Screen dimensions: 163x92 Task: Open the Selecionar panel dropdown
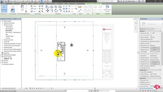coord(4,14)
